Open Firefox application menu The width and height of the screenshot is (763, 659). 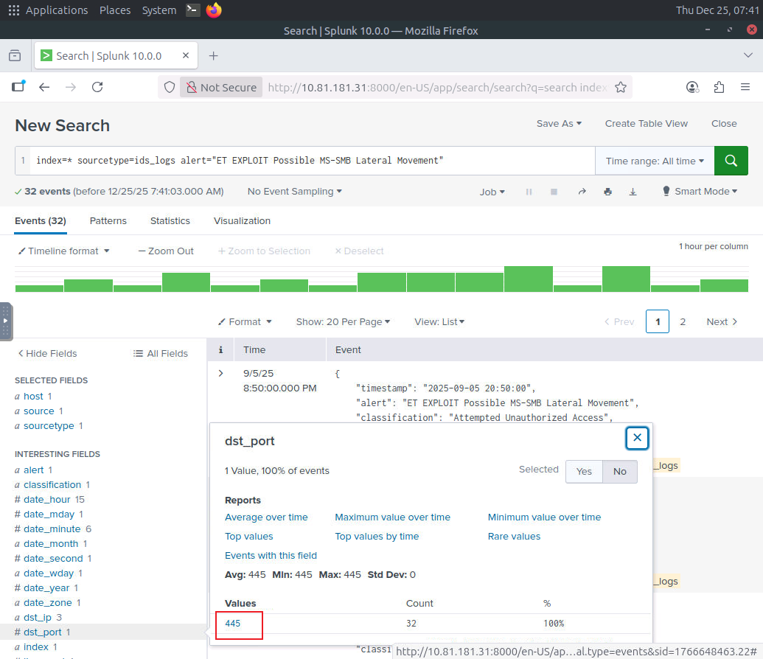click(x=745, y=87)
